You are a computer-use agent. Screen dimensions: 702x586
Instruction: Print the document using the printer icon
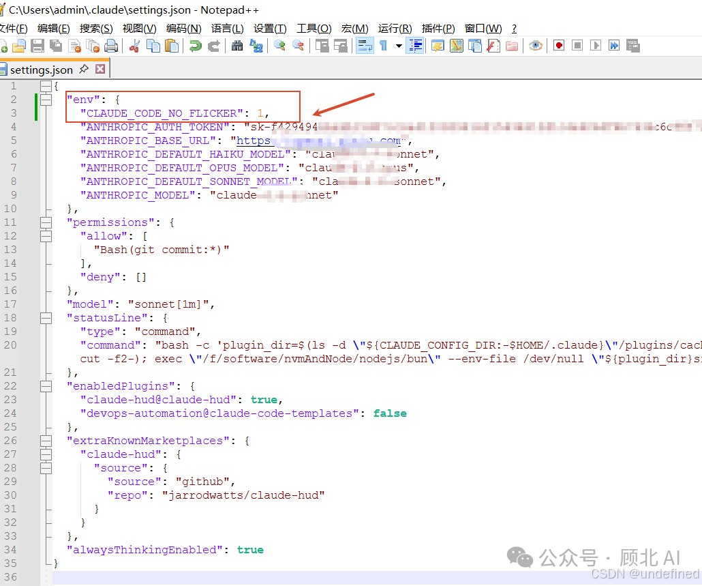[111, 46]
